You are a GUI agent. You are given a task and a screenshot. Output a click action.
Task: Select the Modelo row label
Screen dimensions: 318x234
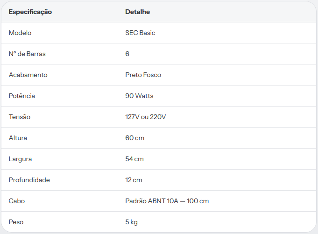click(x=20, y=33)
